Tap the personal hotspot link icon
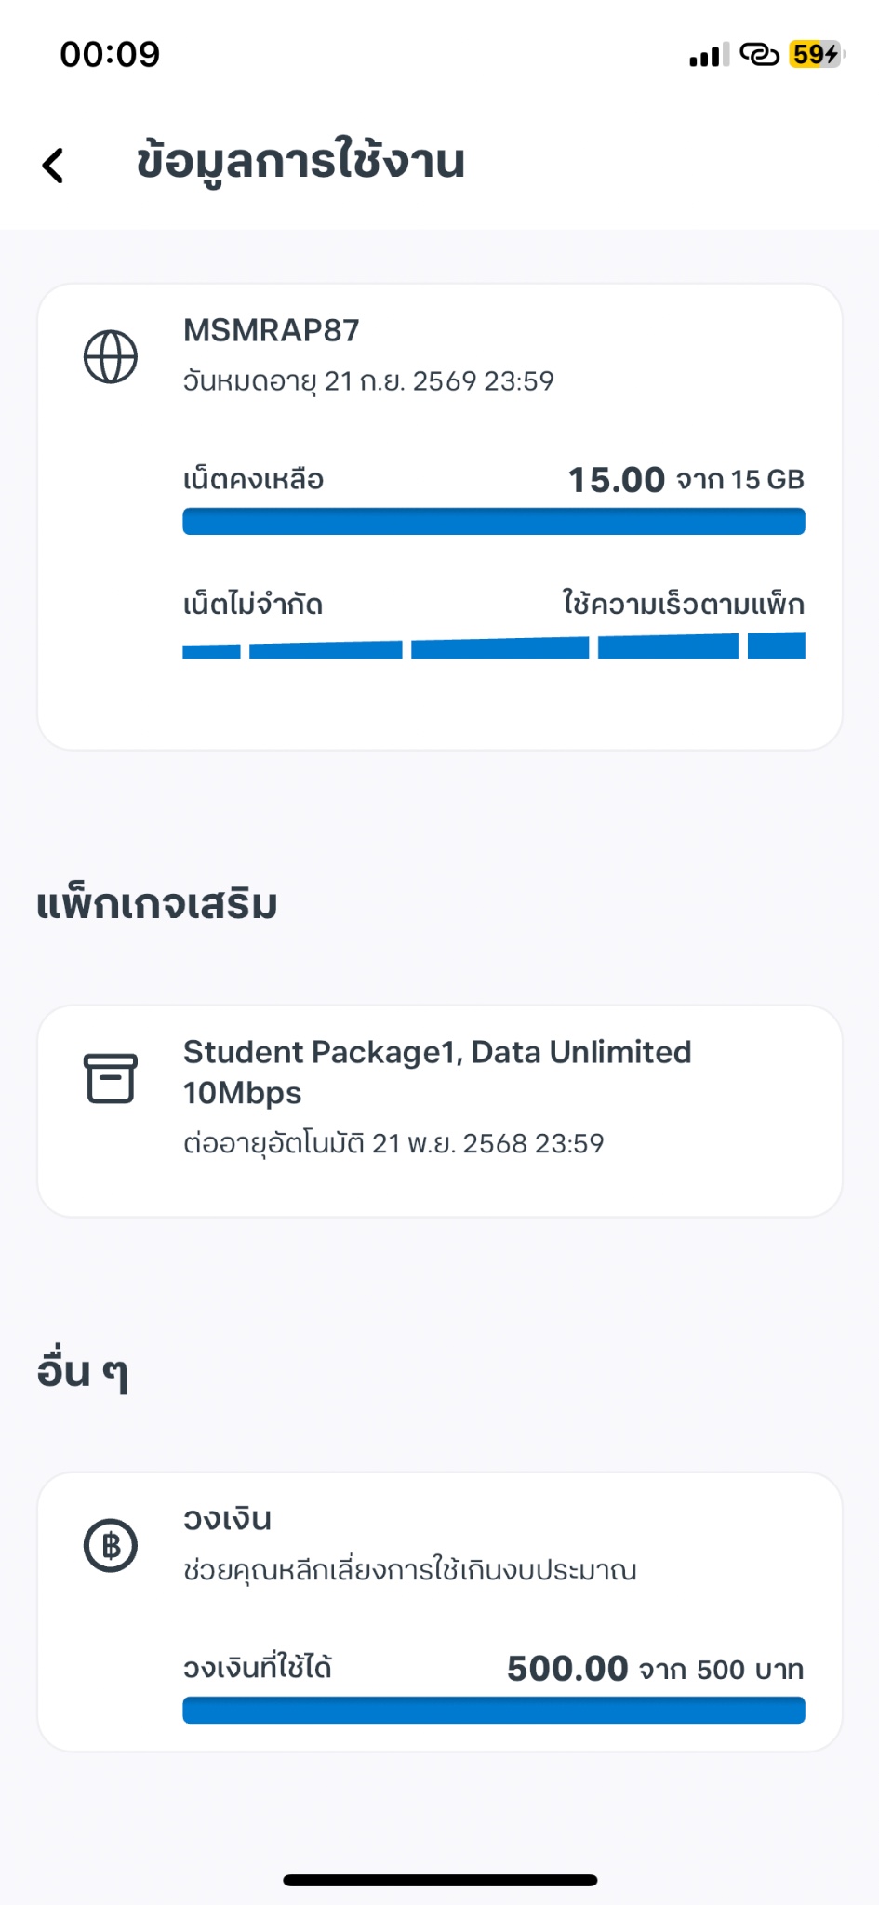 pos(759,55)
